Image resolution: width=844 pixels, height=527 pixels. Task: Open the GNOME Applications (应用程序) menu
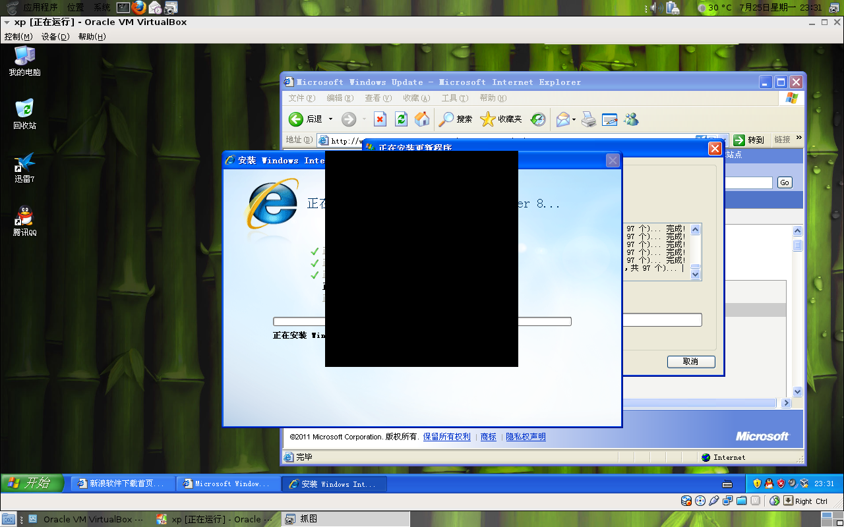point(40,7)
